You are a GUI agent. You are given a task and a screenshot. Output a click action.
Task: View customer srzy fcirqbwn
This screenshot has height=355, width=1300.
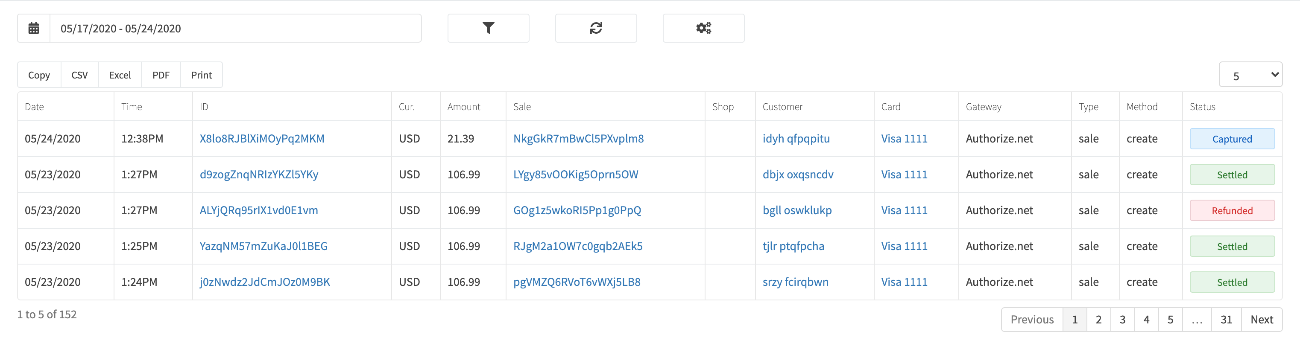point(795,282)
